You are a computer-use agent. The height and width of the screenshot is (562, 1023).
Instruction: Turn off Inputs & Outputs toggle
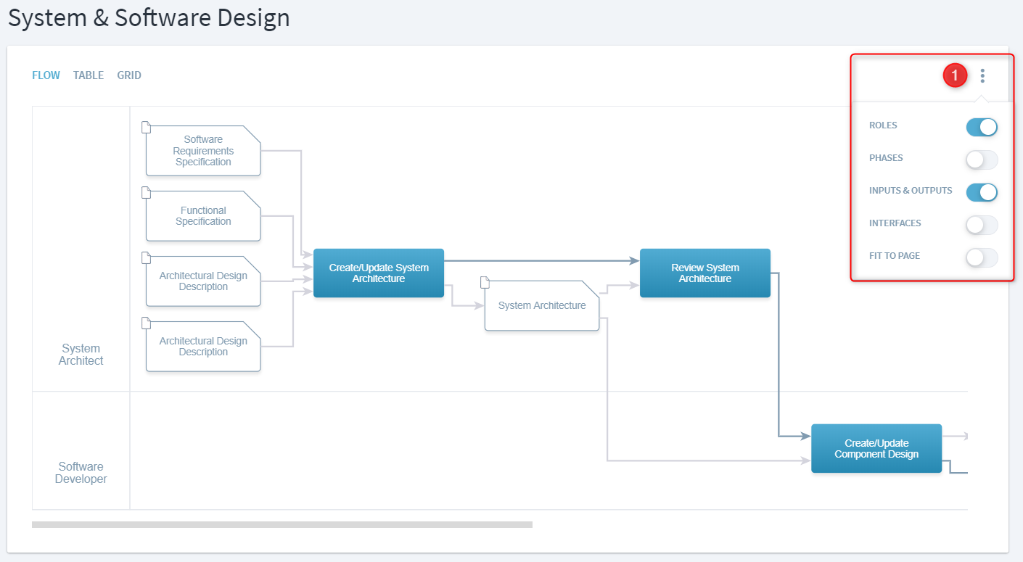982,193
